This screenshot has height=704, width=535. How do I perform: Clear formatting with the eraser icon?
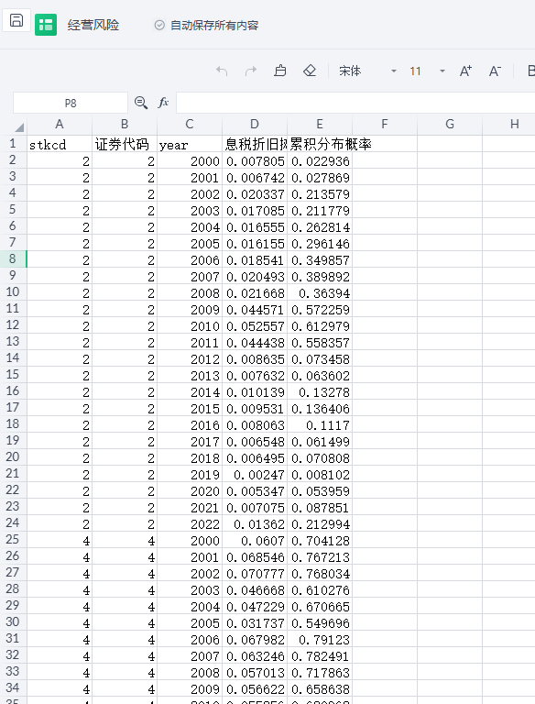[x=310, y=71]
